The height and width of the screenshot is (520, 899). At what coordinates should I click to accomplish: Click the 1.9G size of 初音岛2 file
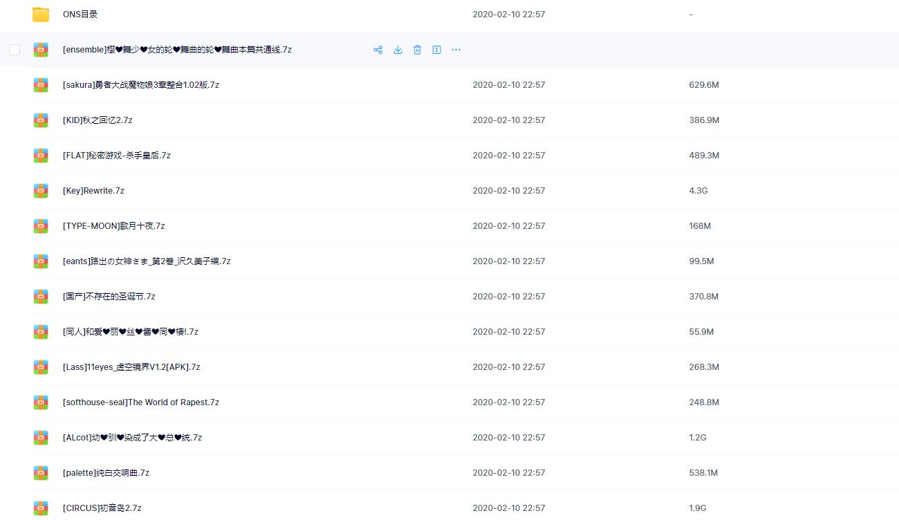click(x=698, y=508)
